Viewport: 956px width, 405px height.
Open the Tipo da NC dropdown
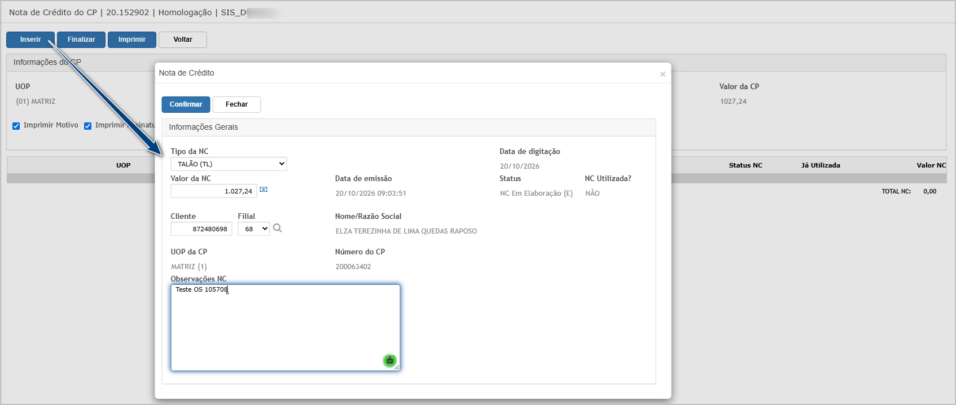pos(229,164)
